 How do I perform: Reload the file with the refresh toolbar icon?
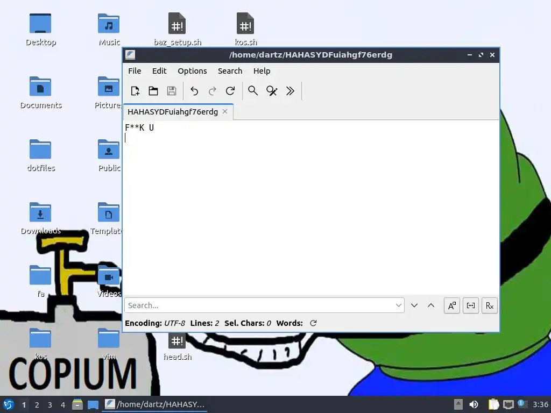pos(230,91)
